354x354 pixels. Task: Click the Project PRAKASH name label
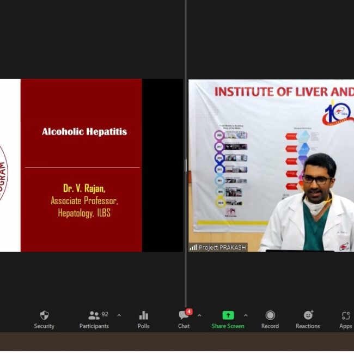[222, 247]
